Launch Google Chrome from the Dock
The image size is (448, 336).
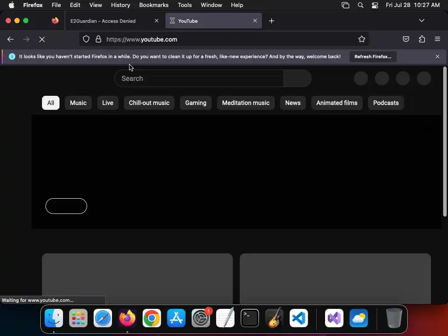[x=152, y=318]
